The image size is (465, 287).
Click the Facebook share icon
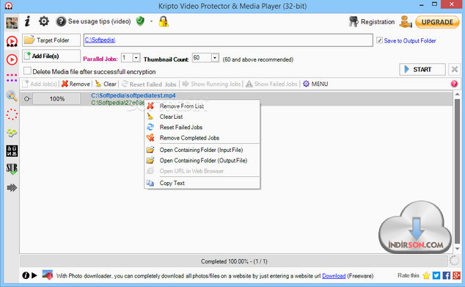coord(447,275)
